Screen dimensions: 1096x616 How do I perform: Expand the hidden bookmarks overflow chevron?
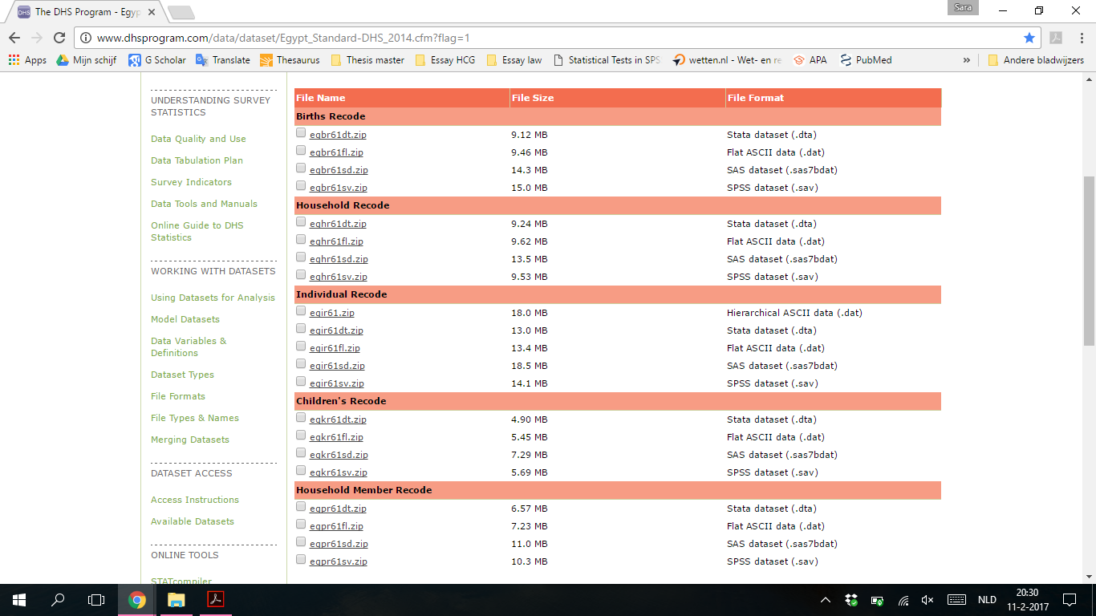pyautogui.click(x=966, y=60)
